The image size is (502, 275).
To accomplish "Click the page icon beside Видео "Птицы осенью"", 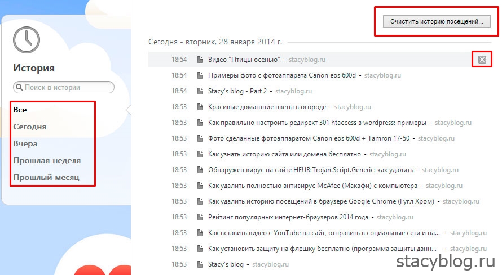I will [x=200, y=60].
